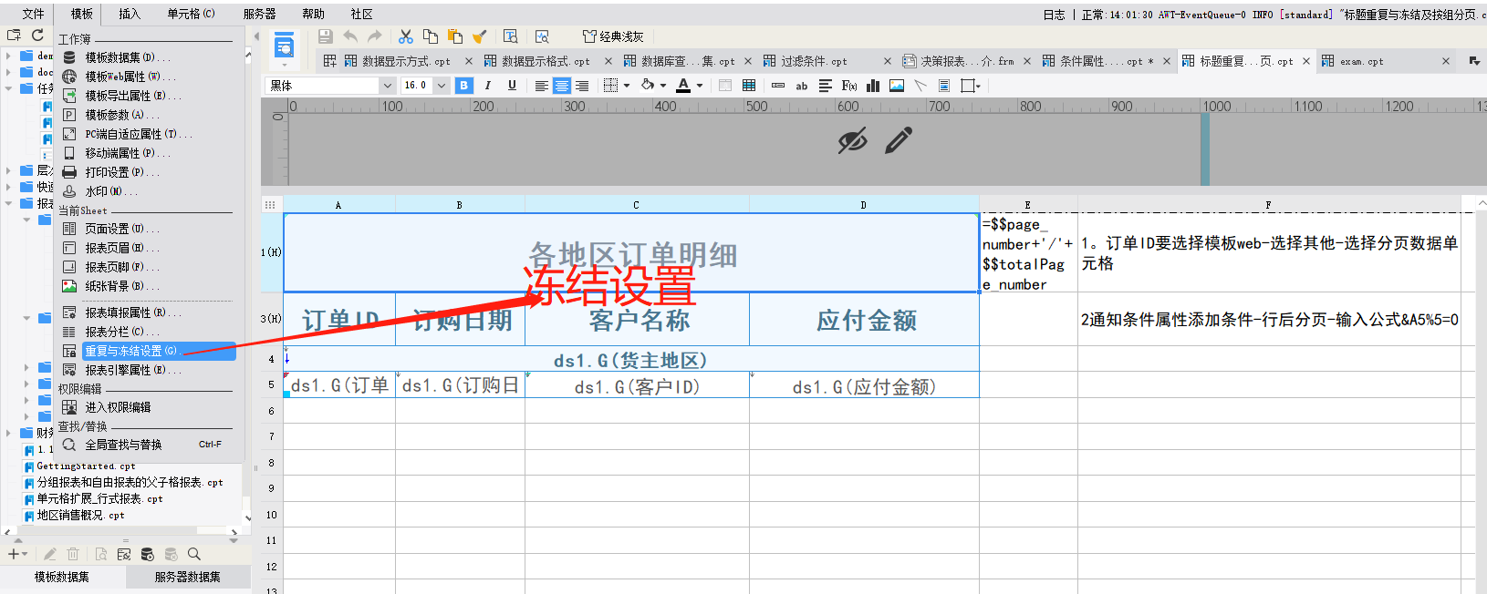Click the plain text 'ab' icon
The width and height of the screenshot is (1487, 594).
[802, 86]
